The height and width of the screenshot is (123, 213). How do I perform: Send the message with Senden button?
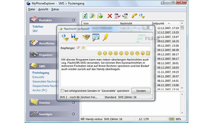coord(141,91)
